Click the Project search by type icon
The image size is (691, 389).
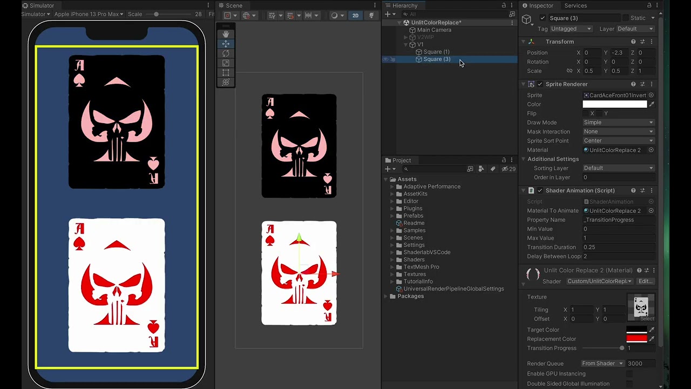481,169
